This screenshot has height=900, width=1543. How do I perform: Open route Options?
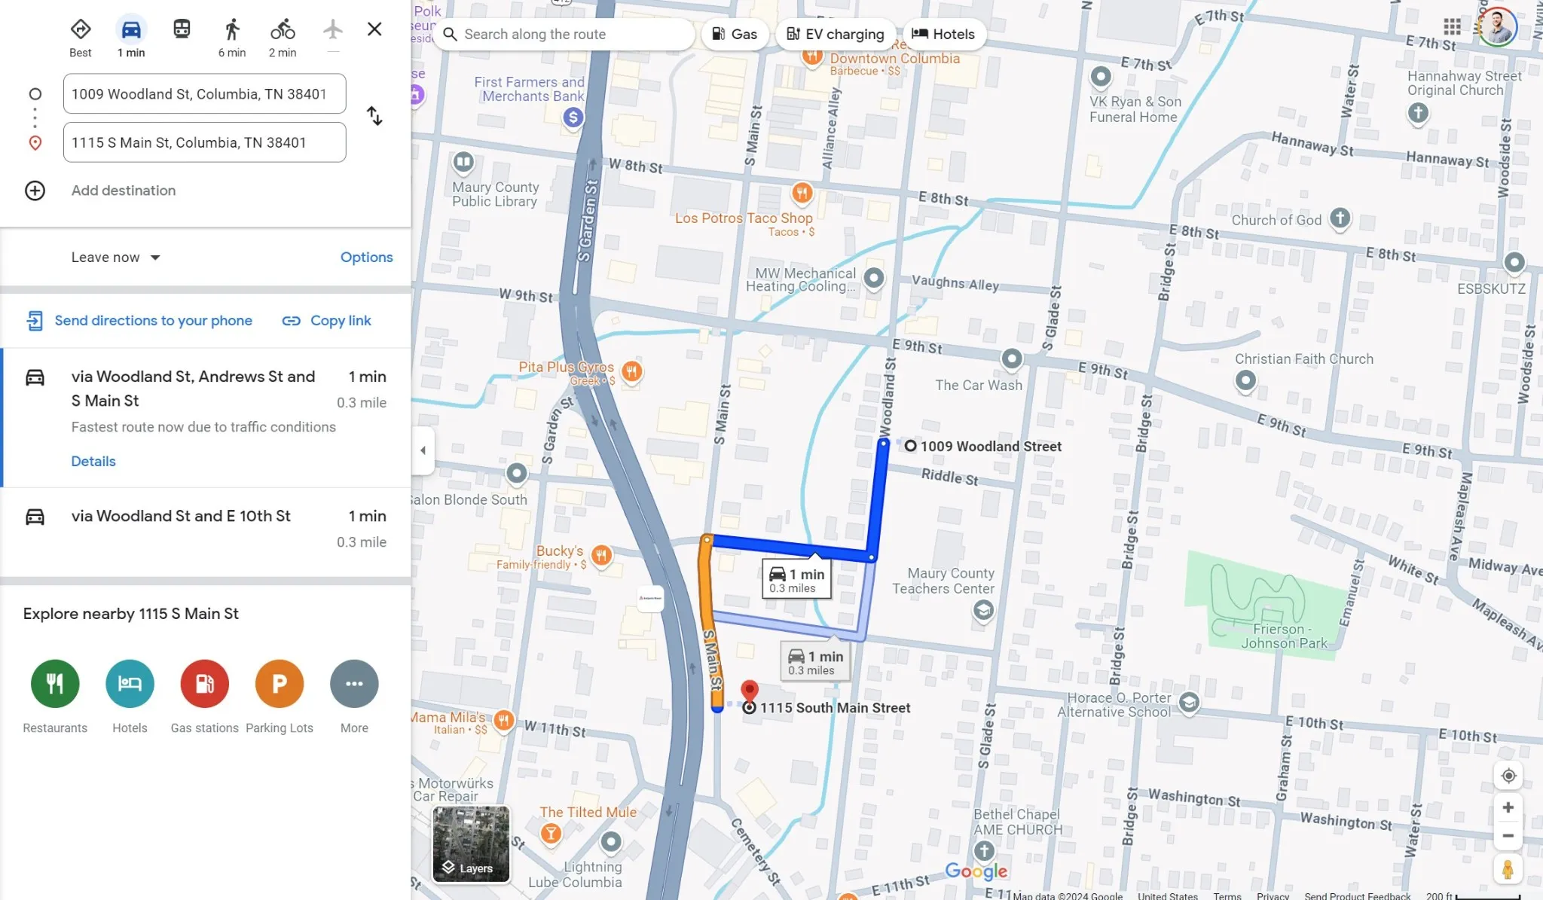click(x=366, y=258)
